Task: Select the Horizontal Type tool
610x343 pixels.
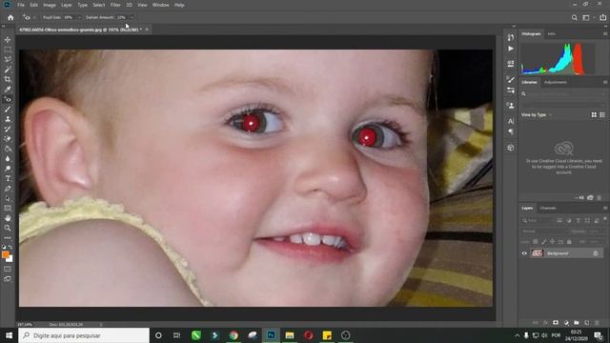Action: point(8,178)
